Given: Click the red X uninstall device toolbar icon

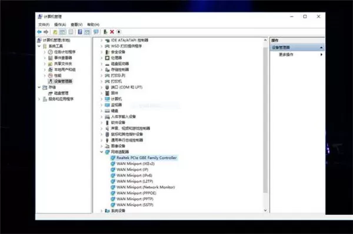Looking at the screenshot, I should coord(112,32).
